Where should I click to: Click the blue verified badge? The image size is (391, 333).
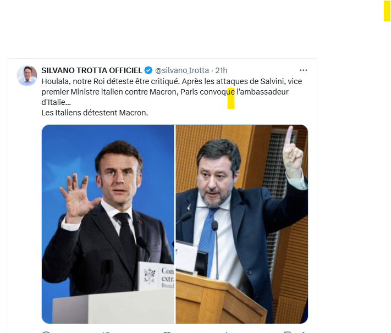coord(148,70)
